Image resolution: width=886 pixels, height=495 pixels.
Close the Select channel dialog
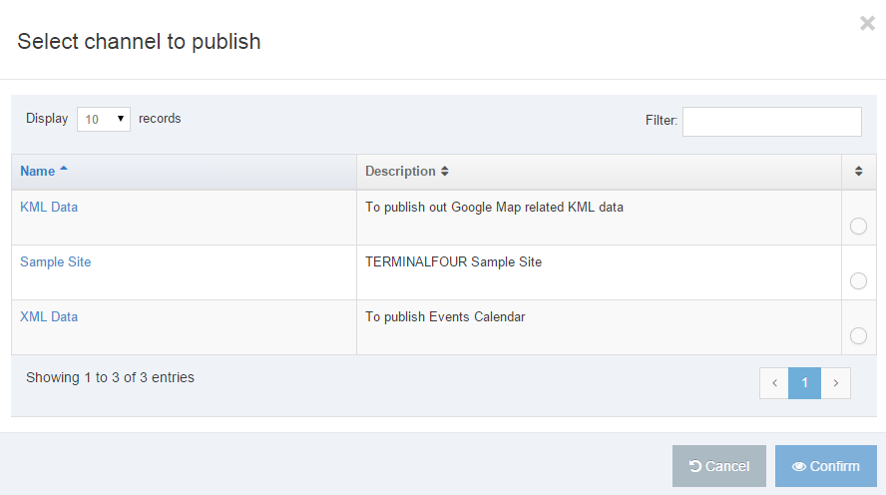click(866, 24)
